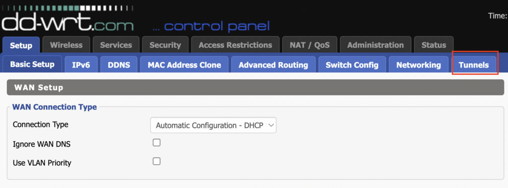Open the Switch Config sub-tab
508x188 pixels.
point(352,65)
